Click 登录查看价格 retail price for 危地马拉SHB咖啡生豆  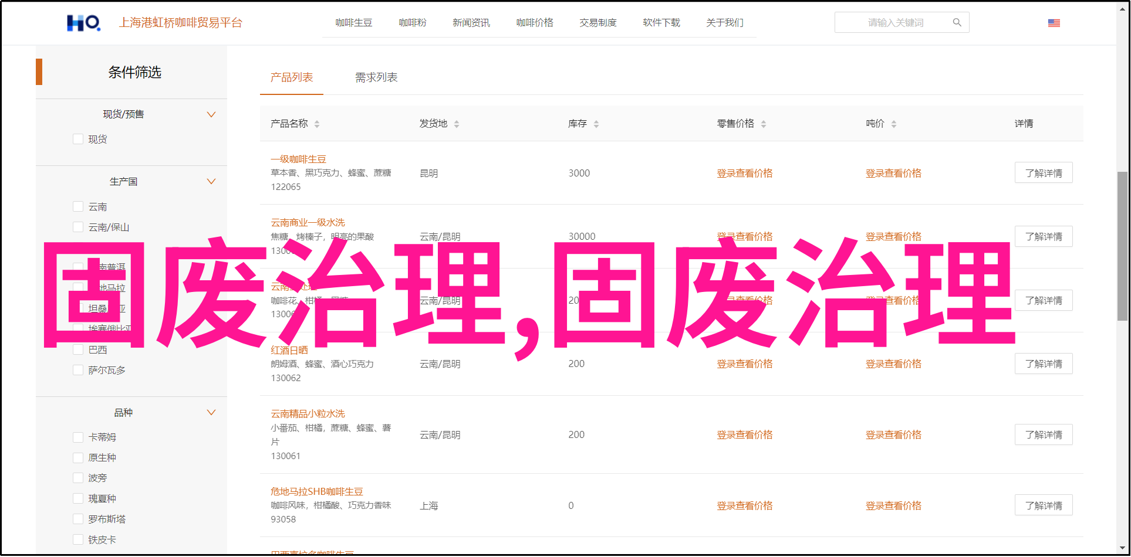(x=745, y=505)
